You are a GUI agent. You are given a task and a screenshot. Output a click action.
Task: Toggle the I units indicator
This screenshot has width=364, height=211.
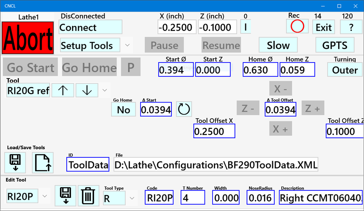click(245, 27)
